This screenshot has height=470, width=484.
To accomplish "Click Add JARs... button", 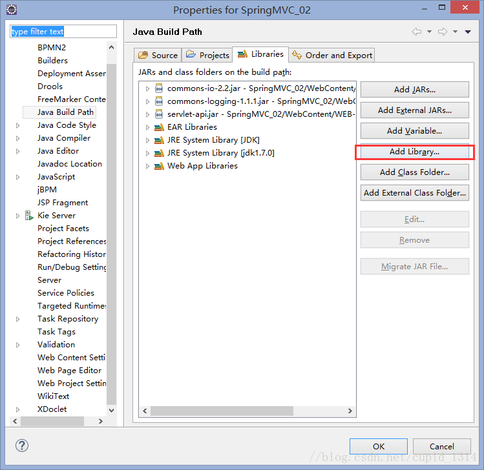I will click(415, 90).
